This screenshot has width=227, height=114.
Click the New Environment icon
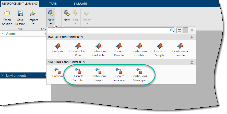pyautogui.click(x=51, y=13)
